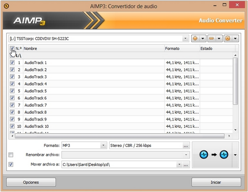Sort by the Formato column header
The image size is (248, 192).
182,48
